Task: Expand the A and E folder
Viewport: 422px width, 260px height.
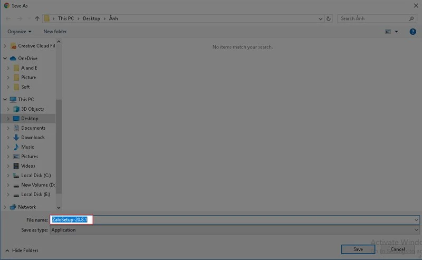Action: 8,68
